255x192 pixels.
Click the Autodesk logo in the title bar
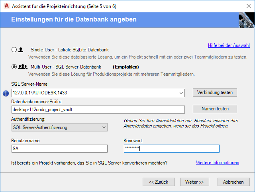[x=7, y=6]
